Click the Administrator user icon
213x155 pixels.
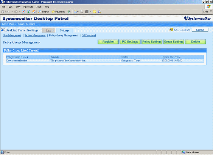pyautogui.click(x=171, y=30)
